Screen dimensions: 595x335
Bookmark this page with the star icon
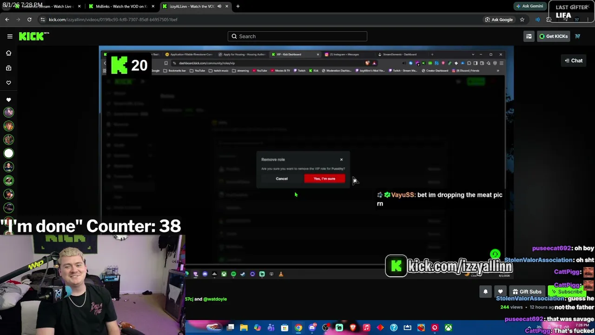tap(522, 20)
